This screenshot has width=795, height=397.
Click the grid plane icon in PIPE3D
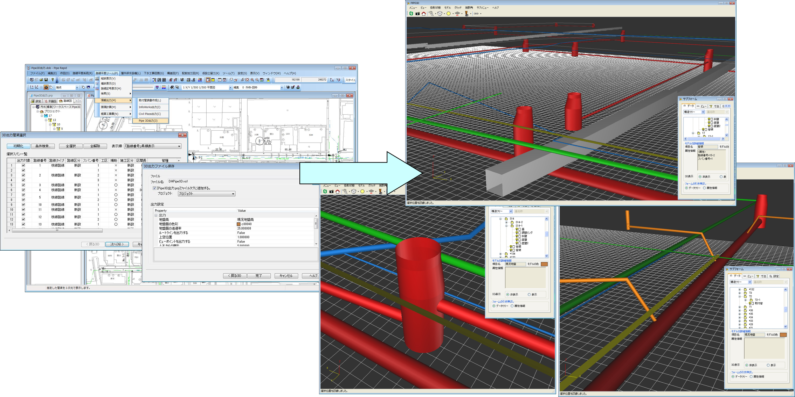click(x=457, y=14)
